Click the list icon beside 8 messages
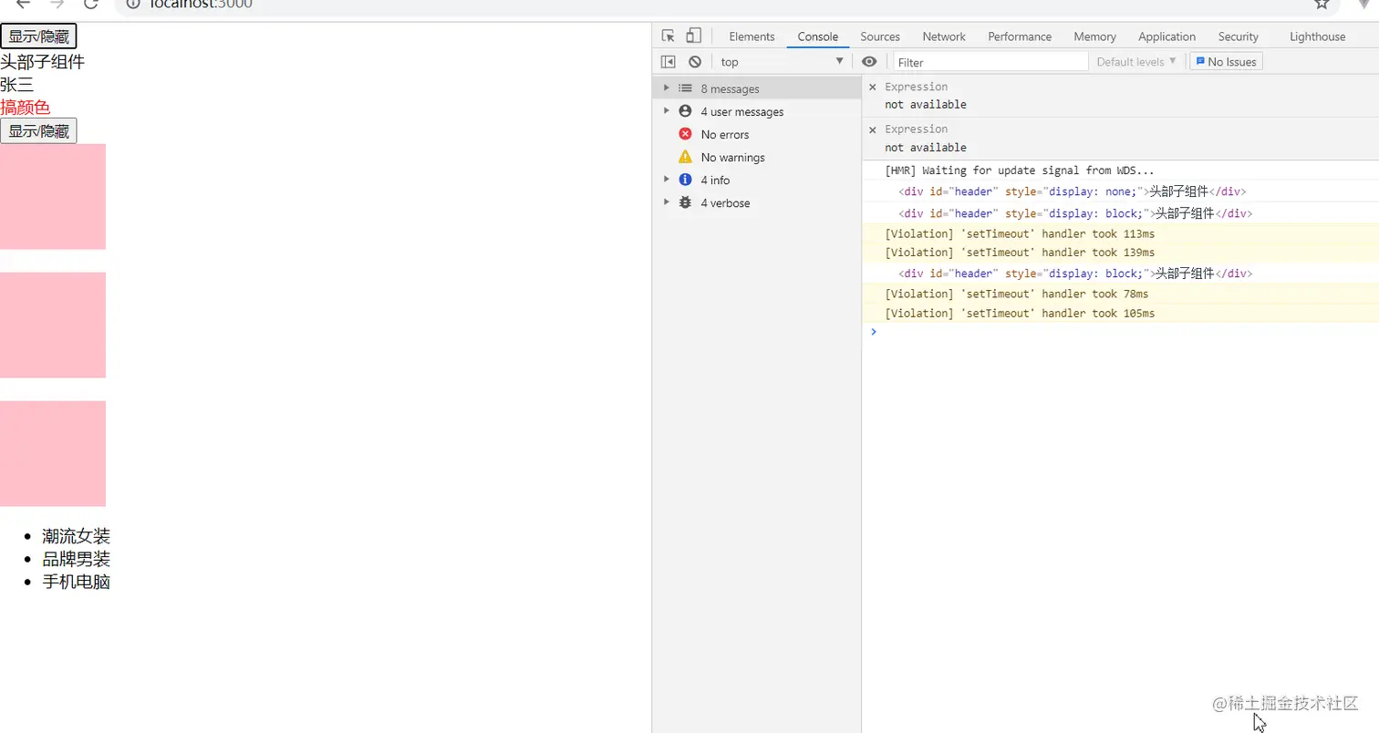 click(685, 88)
